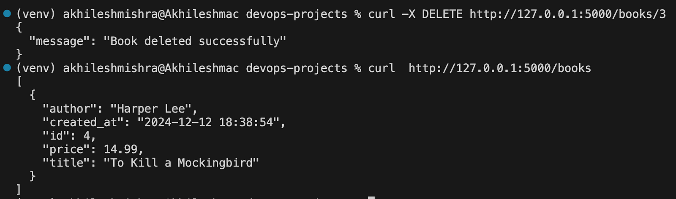The height and width of the screenshot is (199, 676).
Task: Click the terminal cursor block at the bottom prompt
Action: pos(371,197)
